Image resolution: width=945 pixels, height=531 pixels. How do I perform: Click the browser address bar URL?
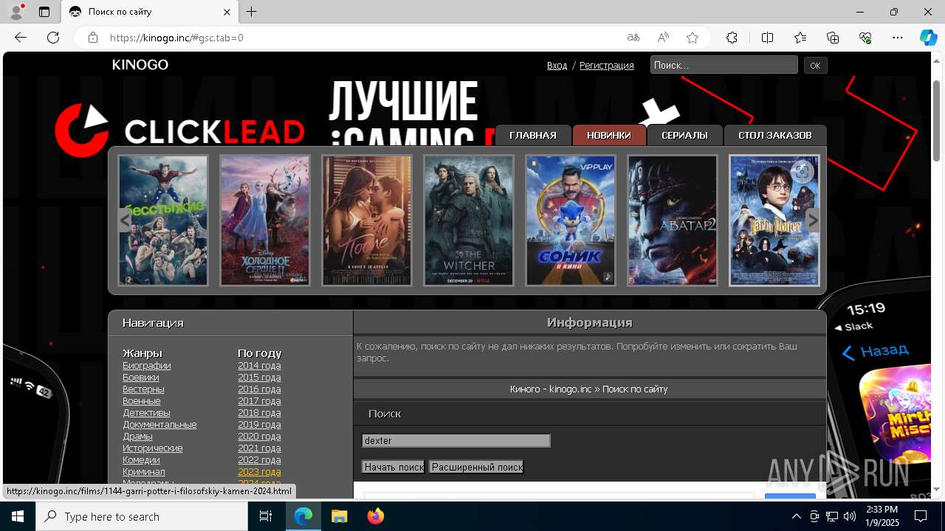tap(176, 38)
